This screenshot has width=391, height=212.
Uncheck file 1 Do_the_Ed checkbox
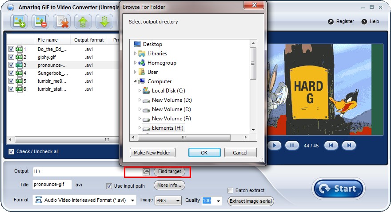point(11,49)
